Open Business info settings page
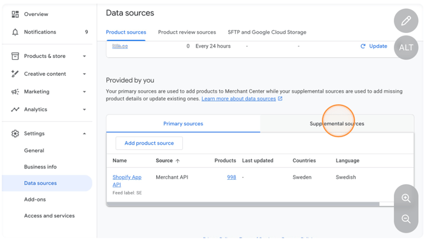427x244 pixels. (x=40, y=167)
